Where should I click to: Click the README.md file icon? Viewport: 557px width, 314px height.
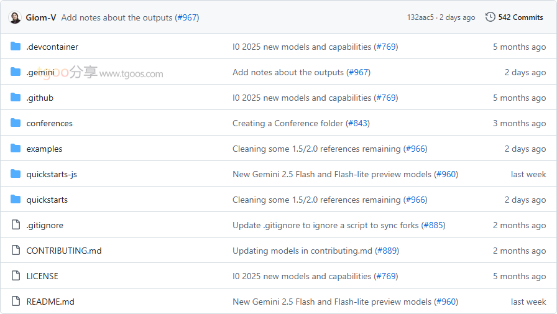(16, 302)
